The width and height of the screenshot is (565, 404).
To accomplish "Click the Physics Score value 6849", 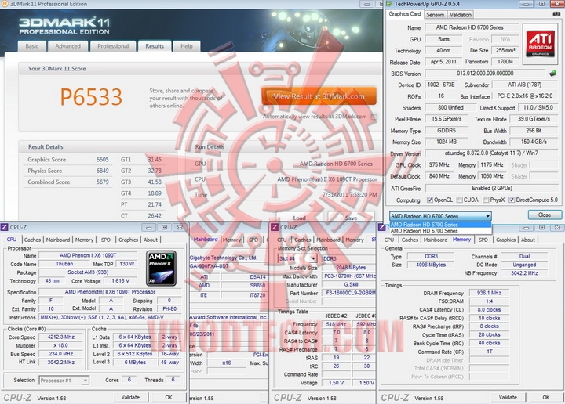I will pos(102,171).
